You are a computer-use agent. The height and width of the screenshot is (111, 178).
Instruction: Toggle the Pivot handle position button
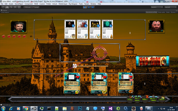tap(27, 7)
